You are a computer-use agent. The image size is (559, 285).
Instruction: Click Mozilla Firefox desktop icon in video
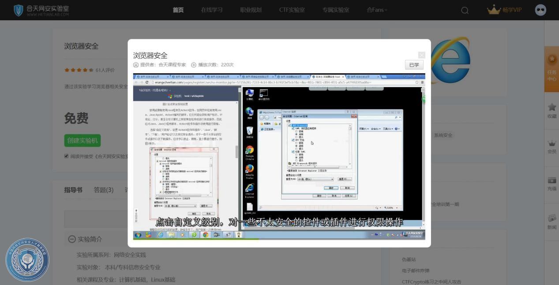tap(250, 171)
